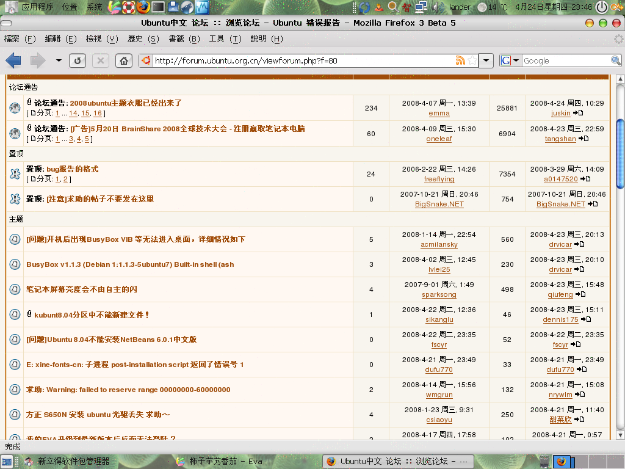
Task: Open the 歷史 (S) menu
Action: [x=143, y=38]
